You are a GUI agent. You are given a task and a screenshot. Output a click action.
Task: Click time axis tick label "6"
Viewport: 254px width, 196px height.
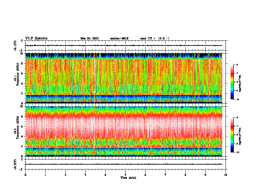click(x=146, y=175)
